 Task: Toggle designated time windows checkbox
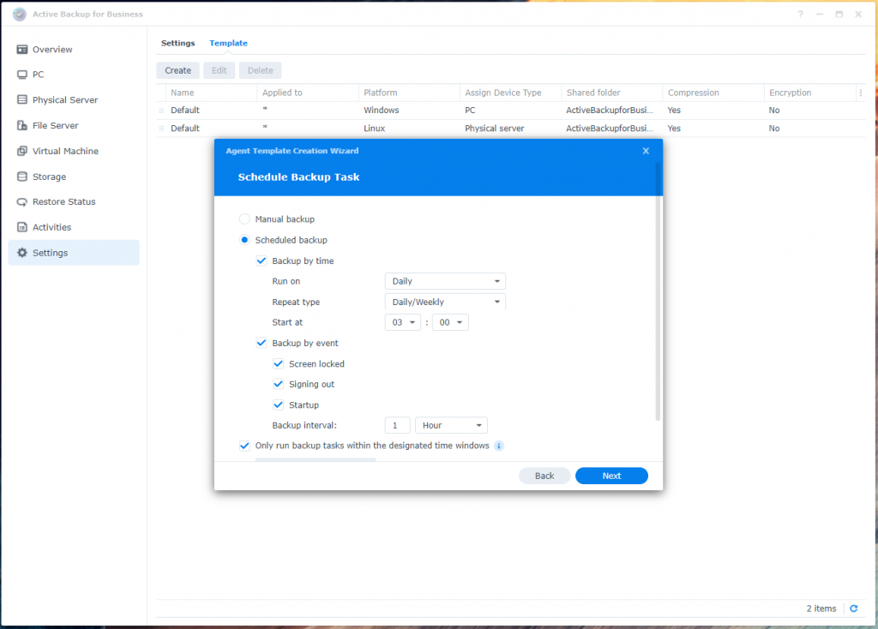pos(244,446)
